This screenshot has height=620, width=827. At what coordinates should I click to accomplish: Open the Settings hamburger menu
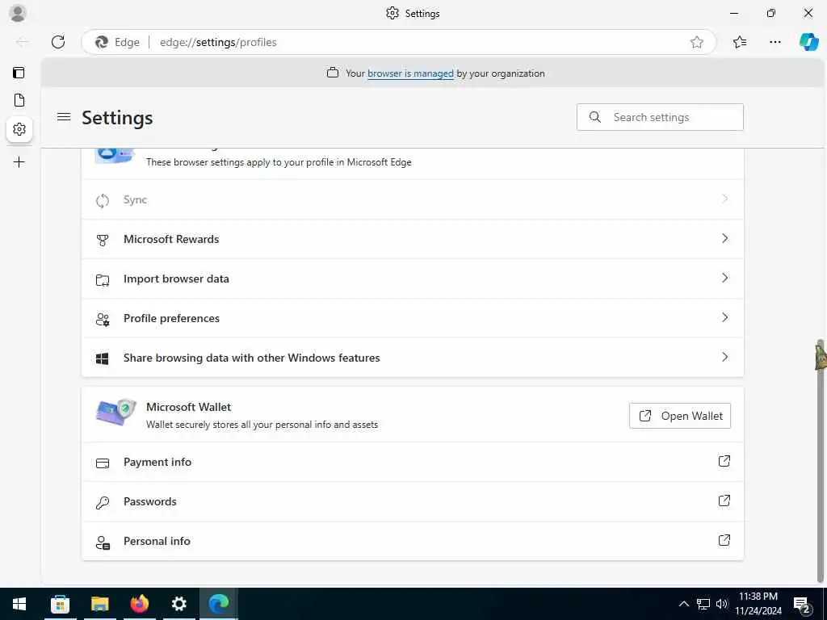64,117
